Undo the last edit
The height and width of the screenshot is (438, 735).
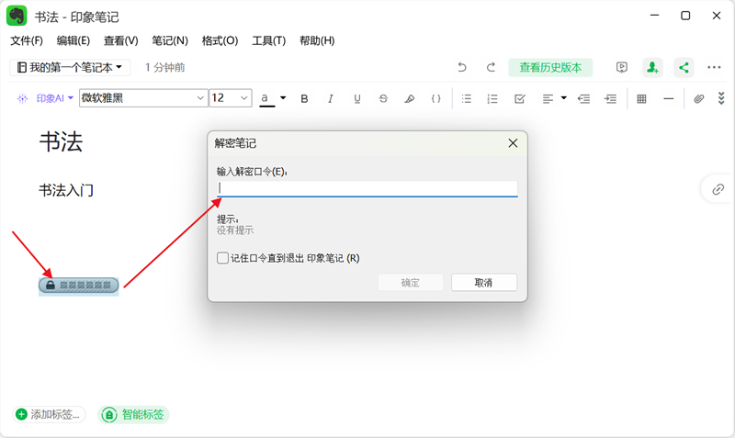tap(462, 67)
